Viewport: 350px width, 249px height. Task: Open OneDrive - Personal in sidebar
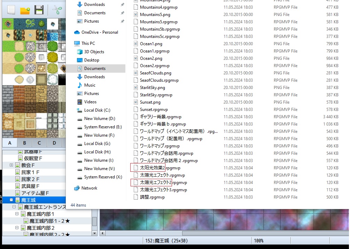[x=100, y=32]
